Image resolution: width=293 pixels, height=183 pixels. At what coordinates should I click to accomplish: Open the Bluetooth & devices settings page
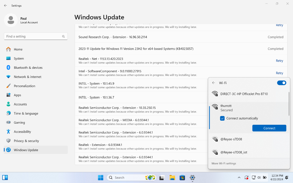click(28, 68)
